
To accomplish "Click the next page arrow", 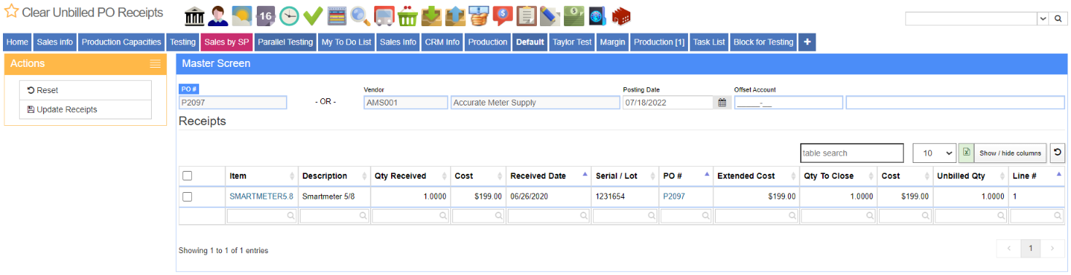I will tap(1052, 248).
